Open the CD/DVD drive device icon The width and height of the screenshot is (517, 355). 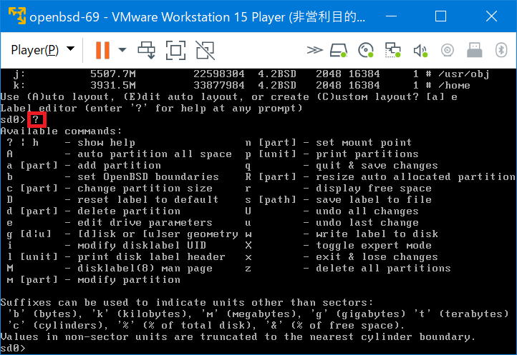[x=366, y=50]
